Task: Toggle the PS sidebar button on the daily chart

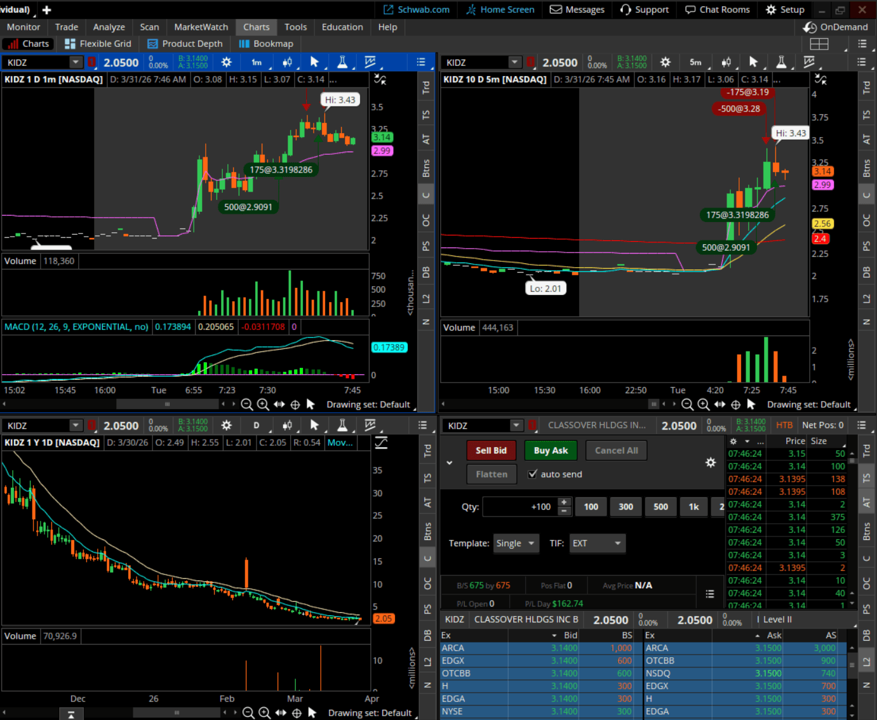Action: [427, 609]
